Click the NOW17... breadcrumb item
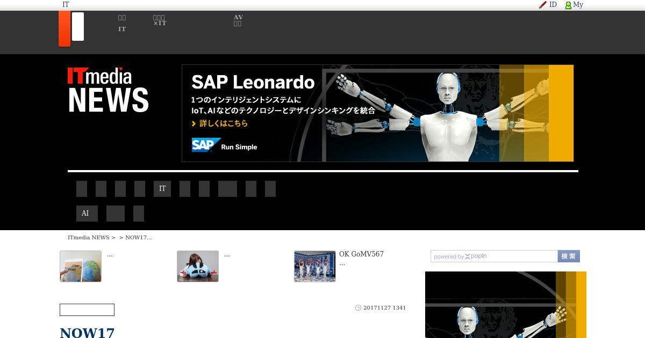Screen dimensions: 645x338 tap(139, 238)
